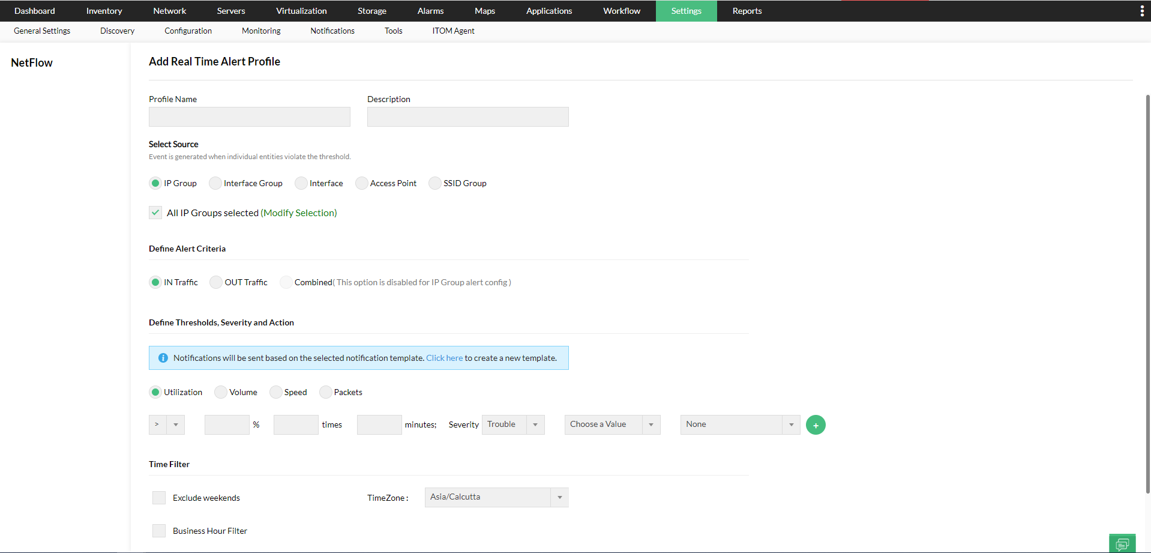Image resolution: width=1151 pixels, height=553 pixels.
Task: Tick the Business Hour Filter checkbox
Action: click(x=159, y=531)
